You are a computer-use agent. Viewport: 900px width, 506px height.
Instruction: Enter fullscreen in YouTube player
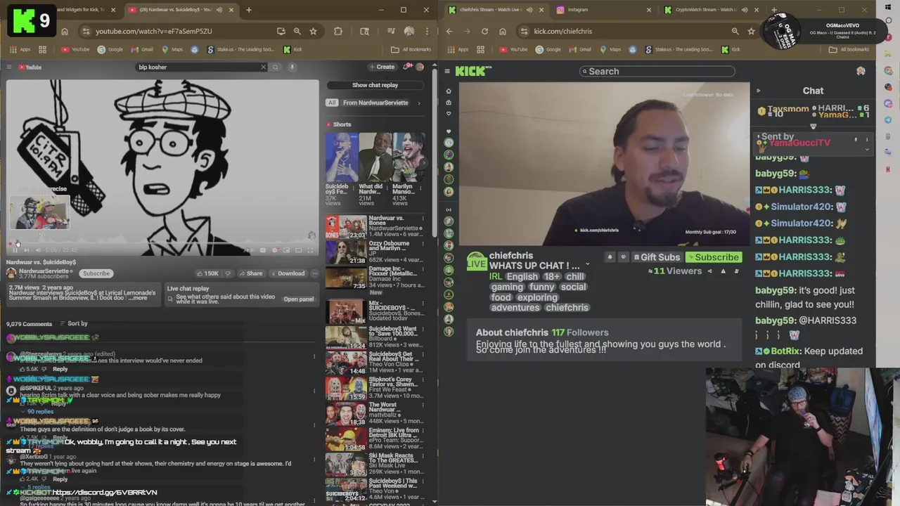[x=310, y=250]
